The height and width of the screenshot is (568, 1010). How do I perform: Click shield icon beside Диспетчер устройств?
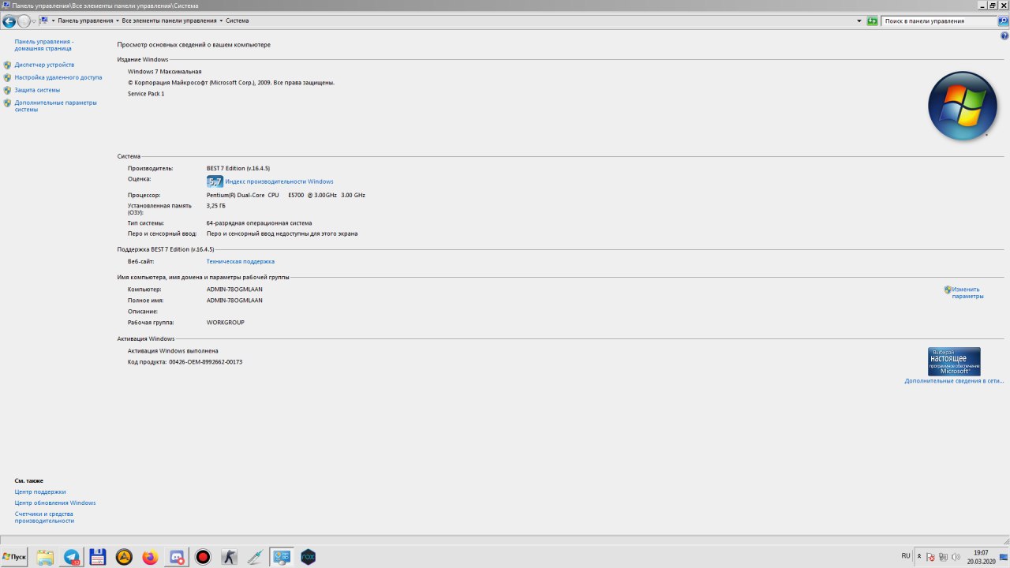pos(7,65)
